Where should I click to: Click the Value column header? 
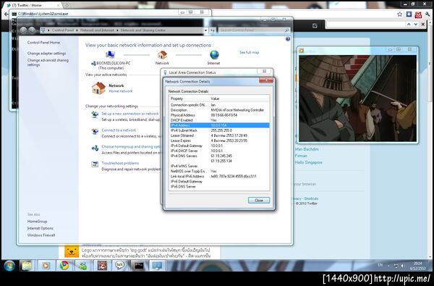point(239,98)
